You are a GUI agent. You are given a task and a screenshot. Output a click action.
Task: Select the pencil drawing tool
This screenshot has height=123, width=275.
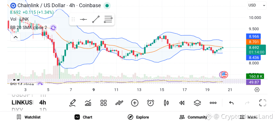point(72,103)
